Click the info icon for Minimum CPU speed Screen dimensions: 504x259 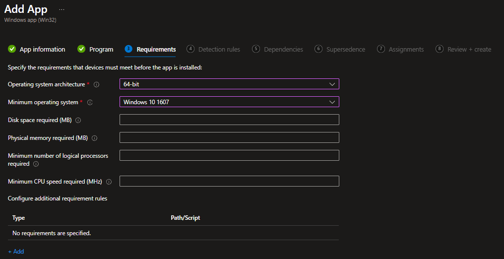109,182
